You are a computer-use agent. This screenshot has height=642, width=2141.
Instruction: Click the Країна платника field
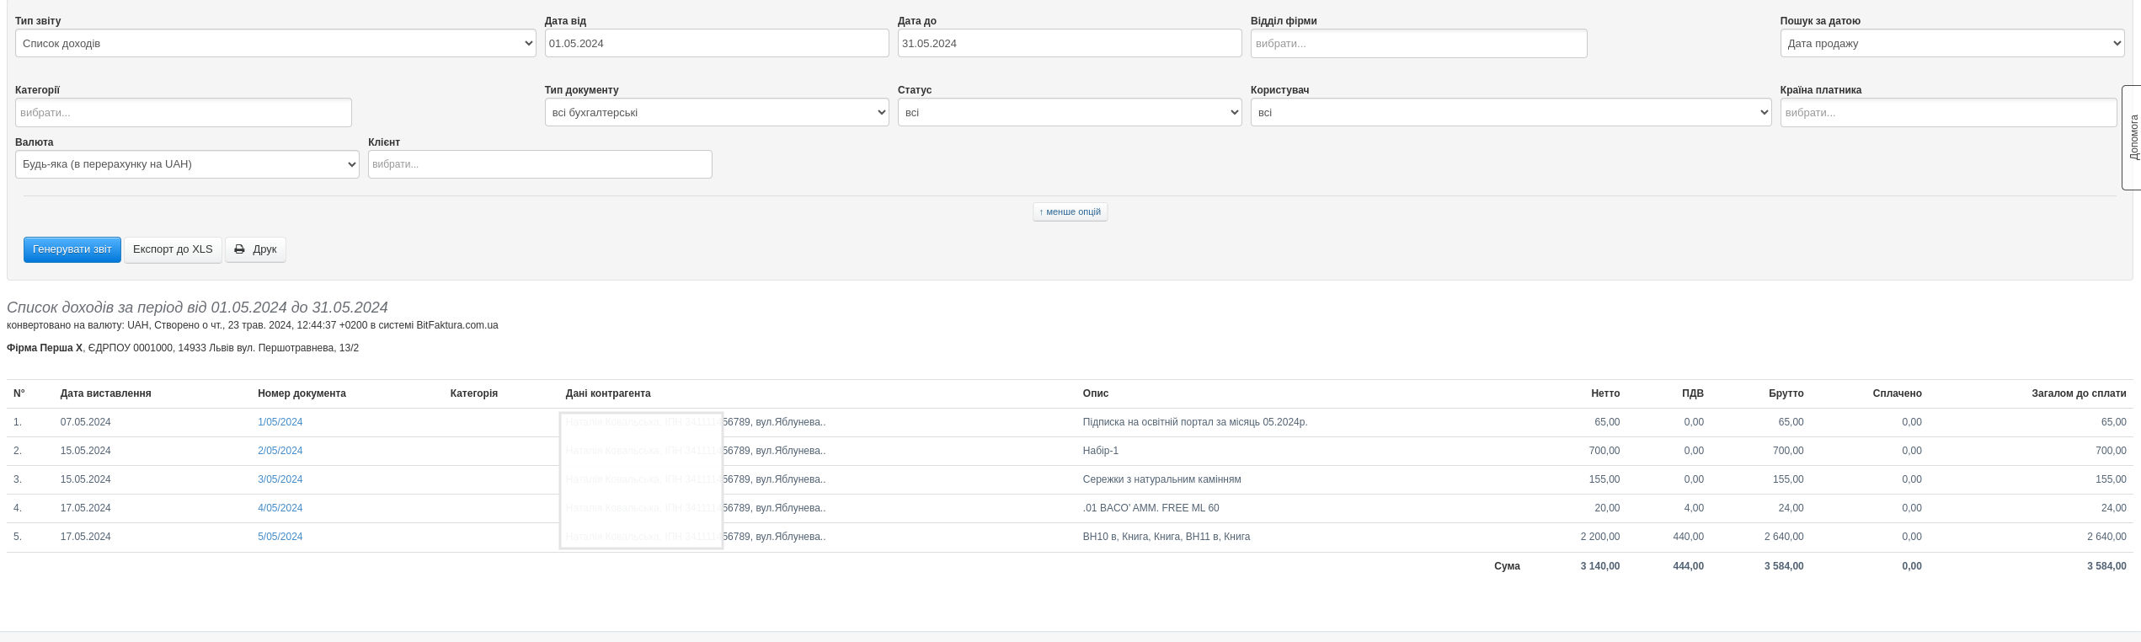tap(1947, 113)
